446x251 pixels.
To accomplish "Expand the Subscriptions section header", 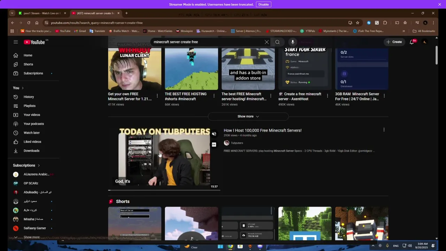I will [x=26, y=165].
